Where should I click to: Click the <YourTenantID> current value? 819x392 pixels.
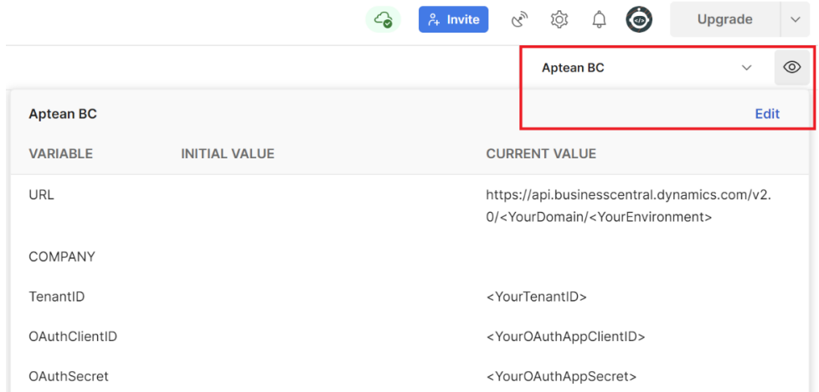click(536, 297)
